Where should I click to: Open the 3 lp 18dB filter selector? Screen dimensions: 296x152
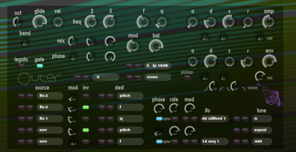point(158,66)
